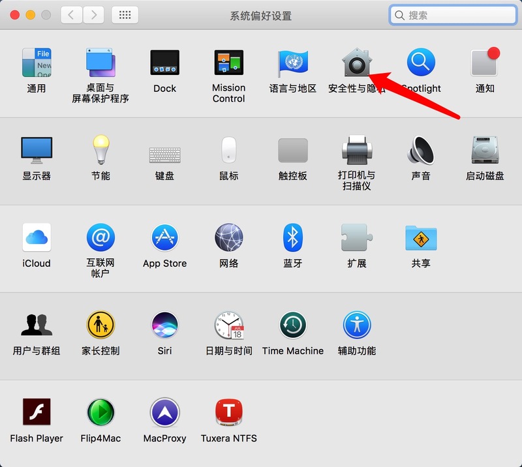Open Siri preferences pane
The height and width of the screenshot is (467, 522).
165,325
